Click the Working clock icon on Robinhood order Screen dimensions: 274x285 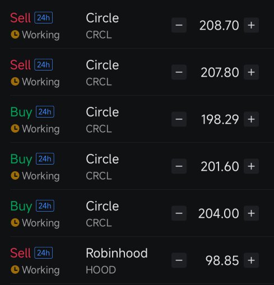(15, 270)
